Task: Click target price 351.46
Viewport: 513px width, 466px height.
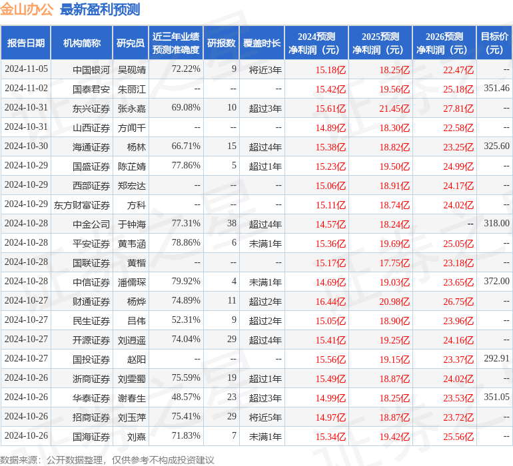Action: 496,89
